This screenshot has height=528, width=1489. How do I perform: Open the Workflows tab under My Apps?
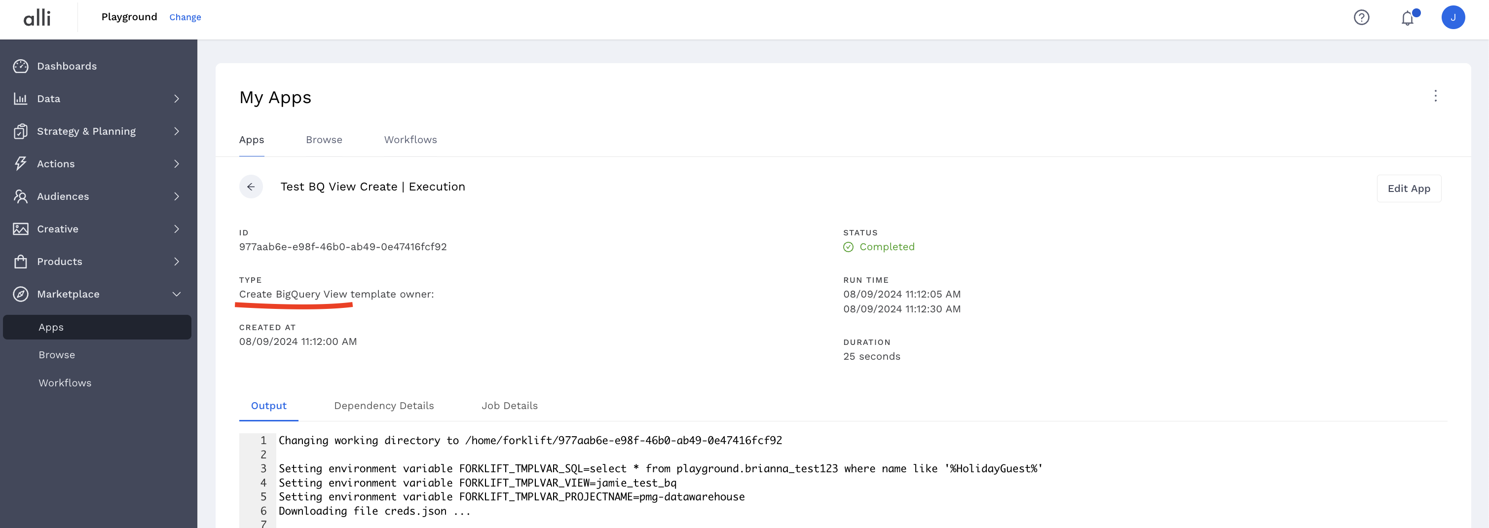[x=410, y=140]
